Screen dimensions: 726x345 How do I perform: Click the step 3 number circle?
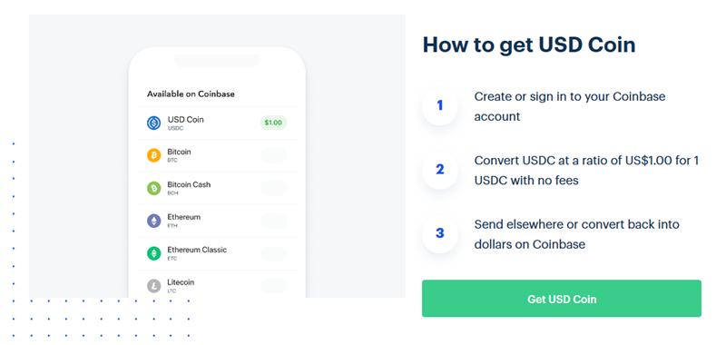point(440,233)
